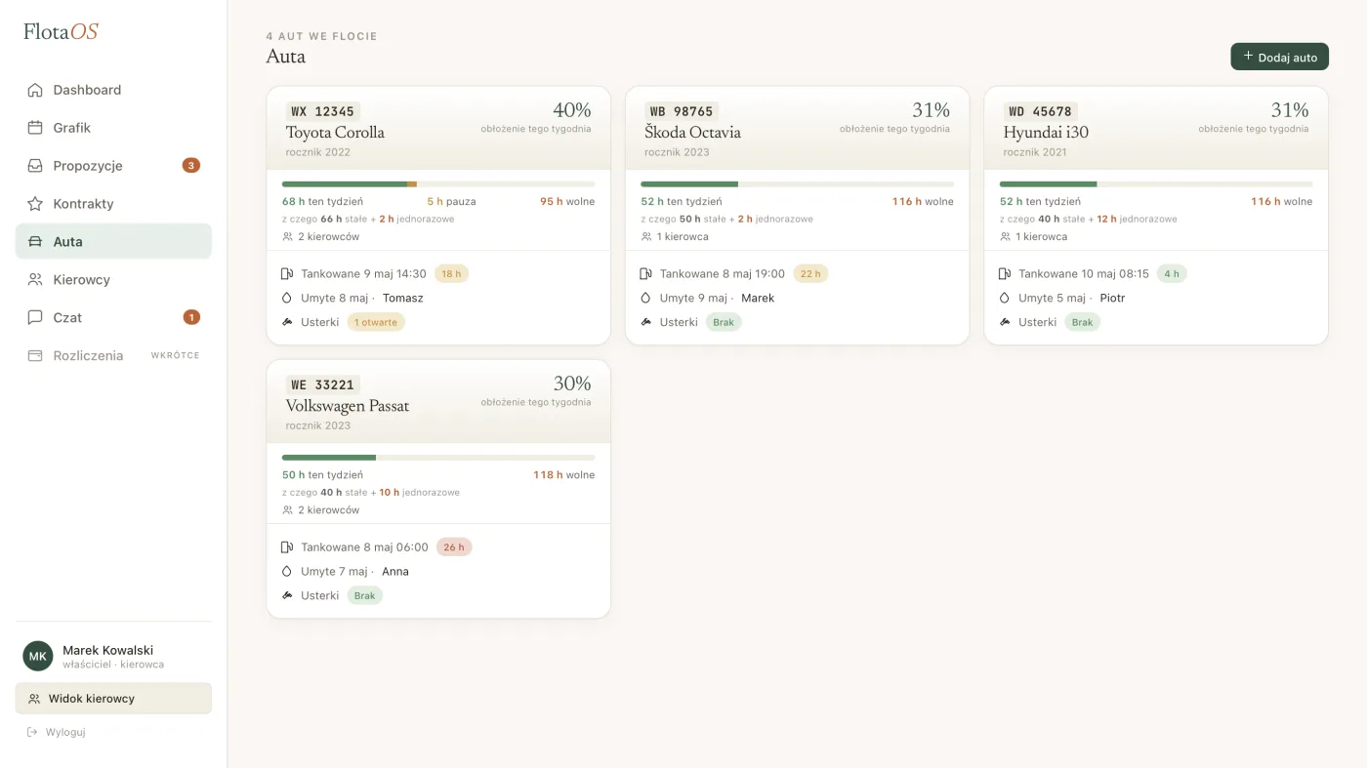The image size is (1367, 768).
Task: Switch to Widok kierowcy
Action: (113, 699)
